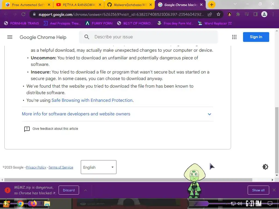Image resolution: width=279 pixels, height=209 pixels.
Task: Bookmark this page with the star icon
Action: pyautogui.click(x=219, y=14)
